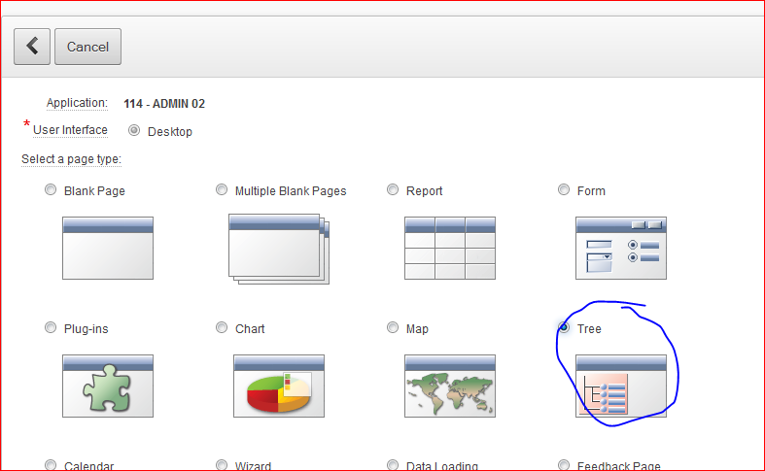
Task: Click the 'Desktop' label text
Action: pyautogui.click(x=170, y=132)
